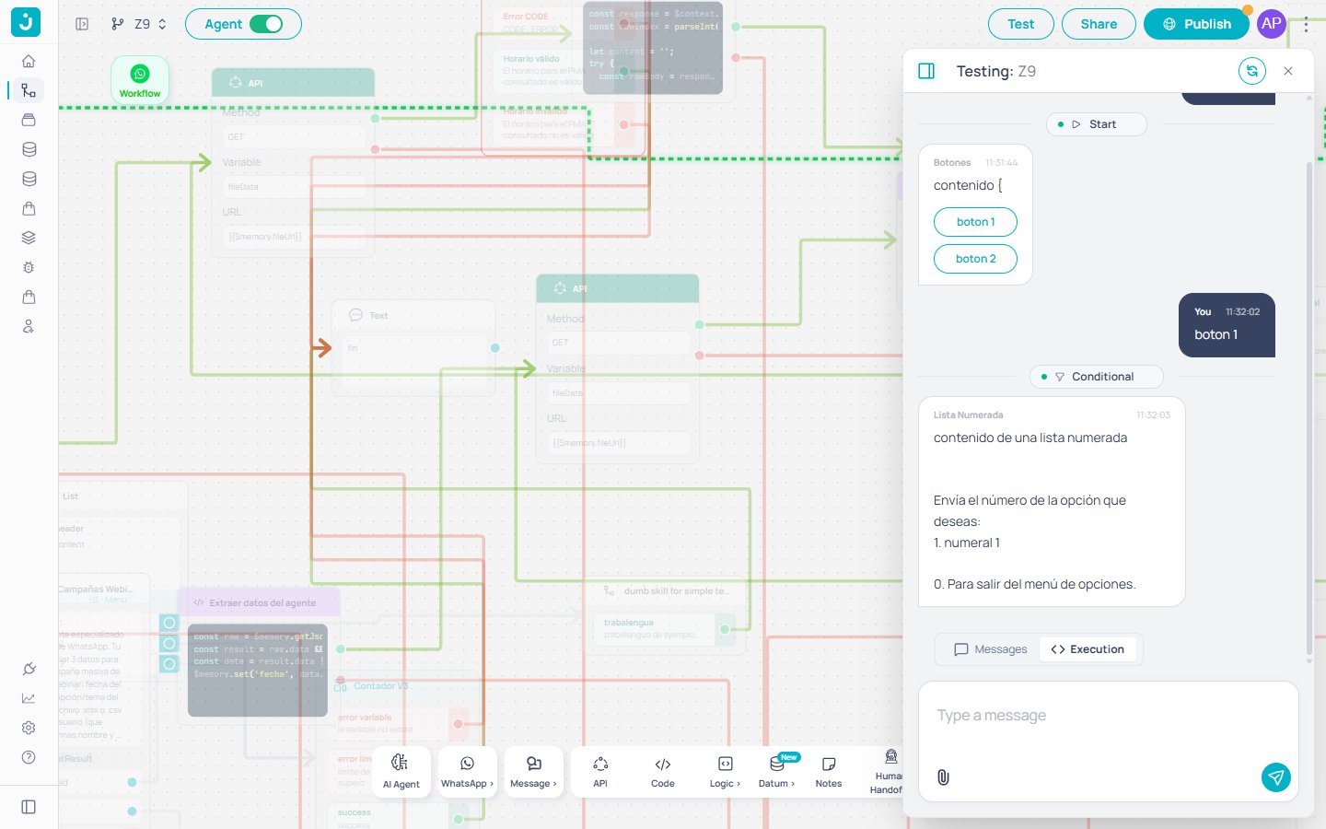Click the Start execution step chip
The height and width of the screenshot is (829, 1326).
coord(1097,124)
